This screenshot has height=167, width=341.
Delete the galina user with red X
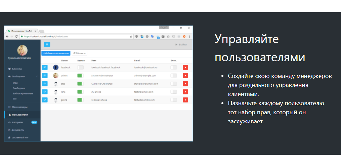coord(185,100)
